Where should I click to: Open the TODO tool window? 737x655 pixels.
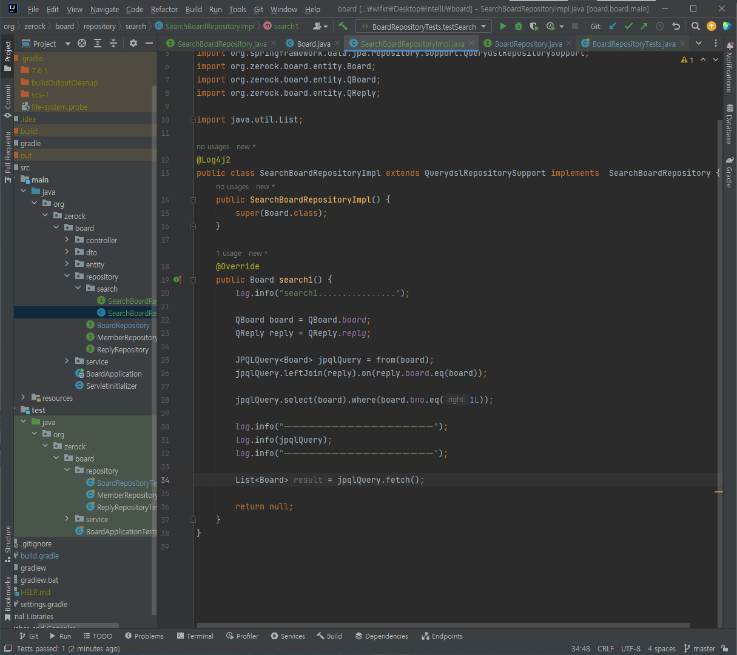(x=98, y=636)
